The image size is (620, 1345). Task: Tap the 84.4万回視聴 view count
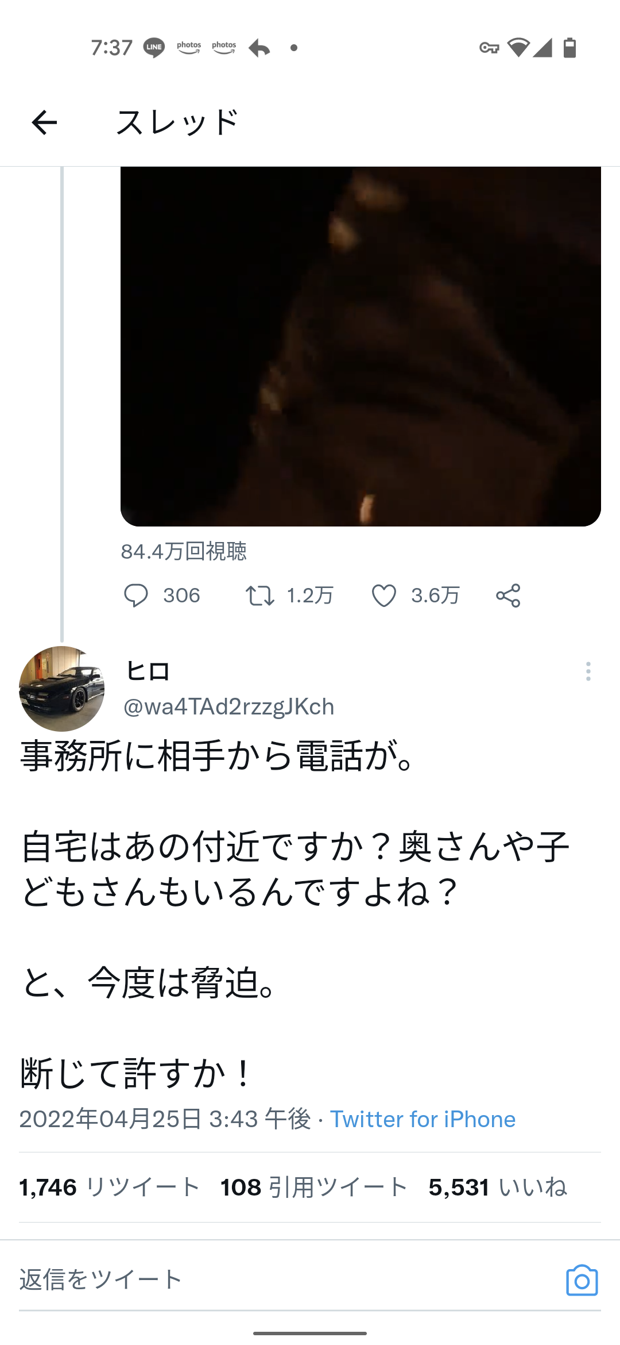point(184,551)
